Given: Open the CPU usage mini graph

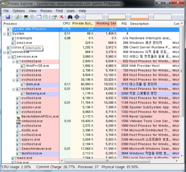Looking at the screenshot, I should [x=94, y=17].
